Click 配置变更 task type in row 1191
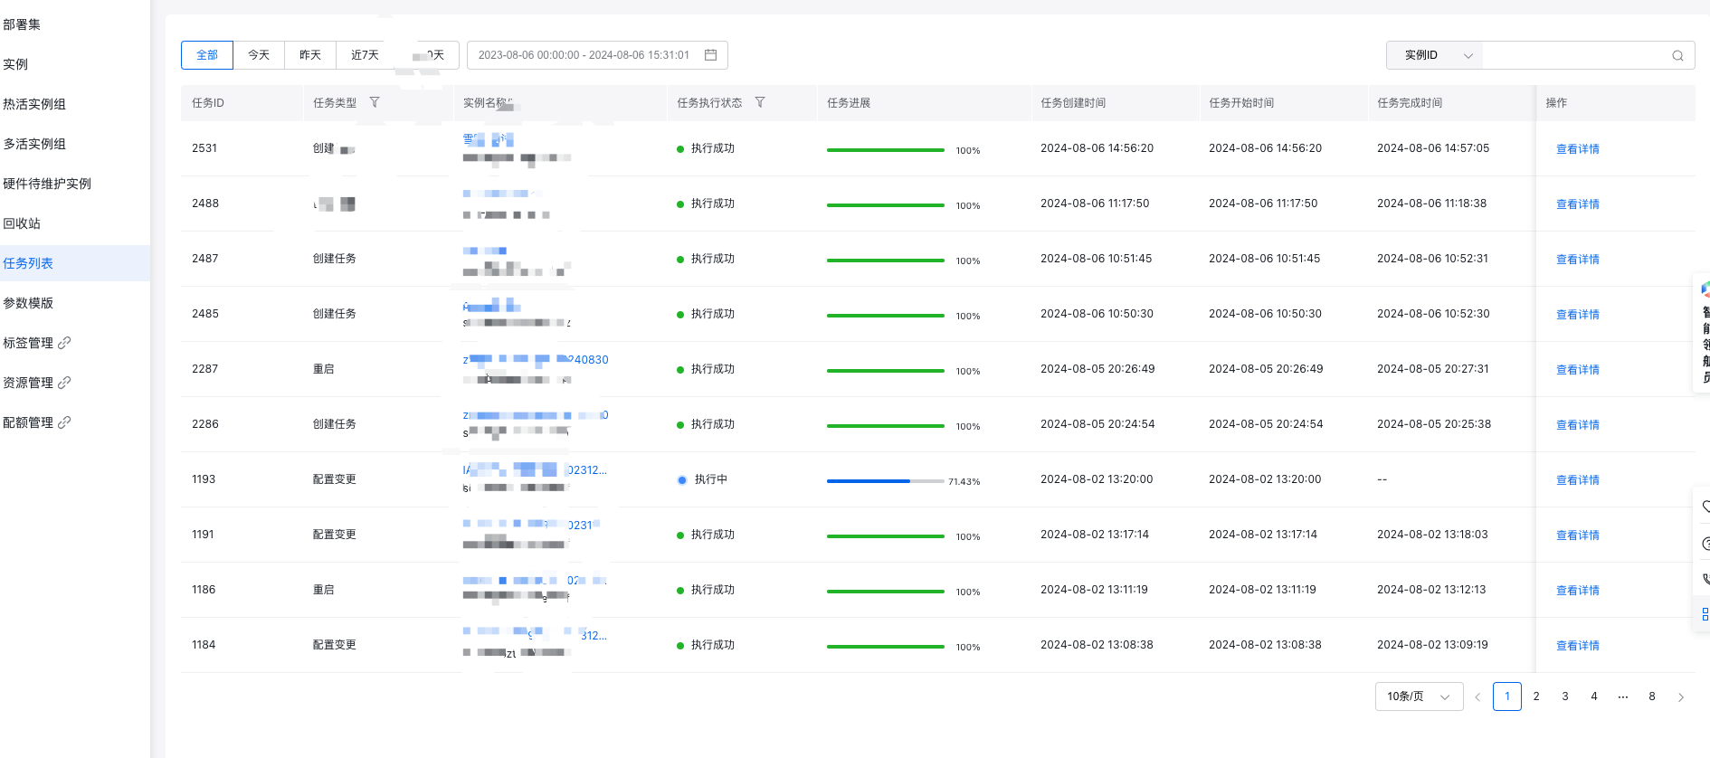The height and width of the screenshot is (758, 1710). click(334, 535)
